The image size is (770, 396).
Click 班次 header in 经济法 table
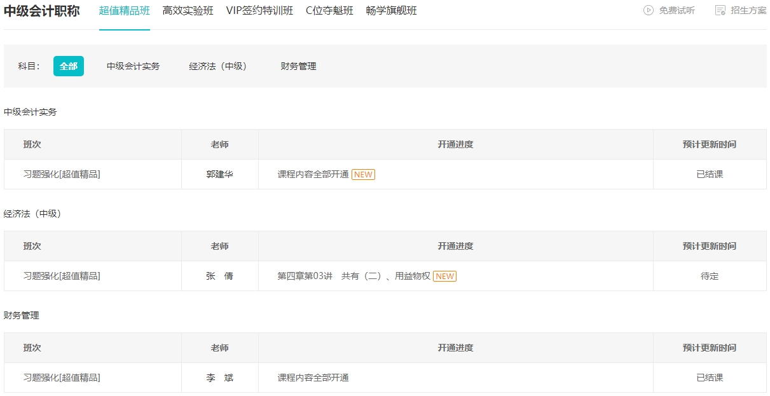point(32,246)
